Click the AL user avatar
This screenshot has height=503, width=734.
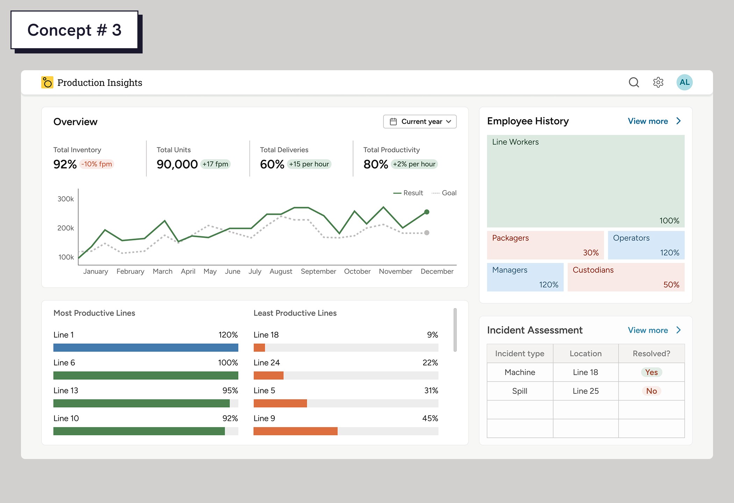click(x=684, y=82)
